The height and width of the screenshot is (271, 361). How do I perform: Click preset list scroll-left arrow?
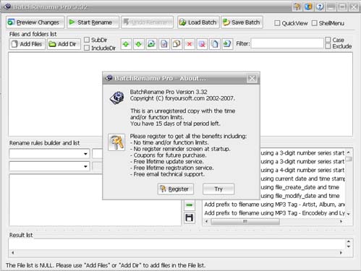click(206, 221)
